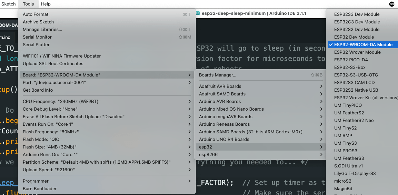The width and height of the screenshot is (398, 195).
Task: Launch the Serial Plotter
Action: click(107, 45)
